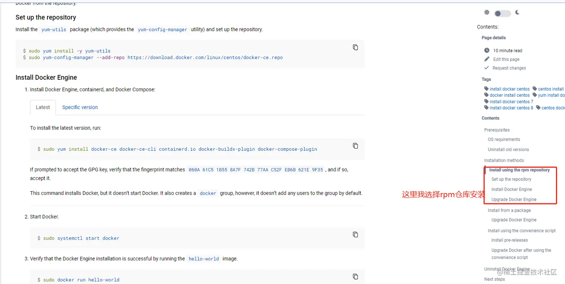The width and height of the screenshot is (565, 284).
Task: Jump to Prerequisites section
Action: click(x=497, y=130)
